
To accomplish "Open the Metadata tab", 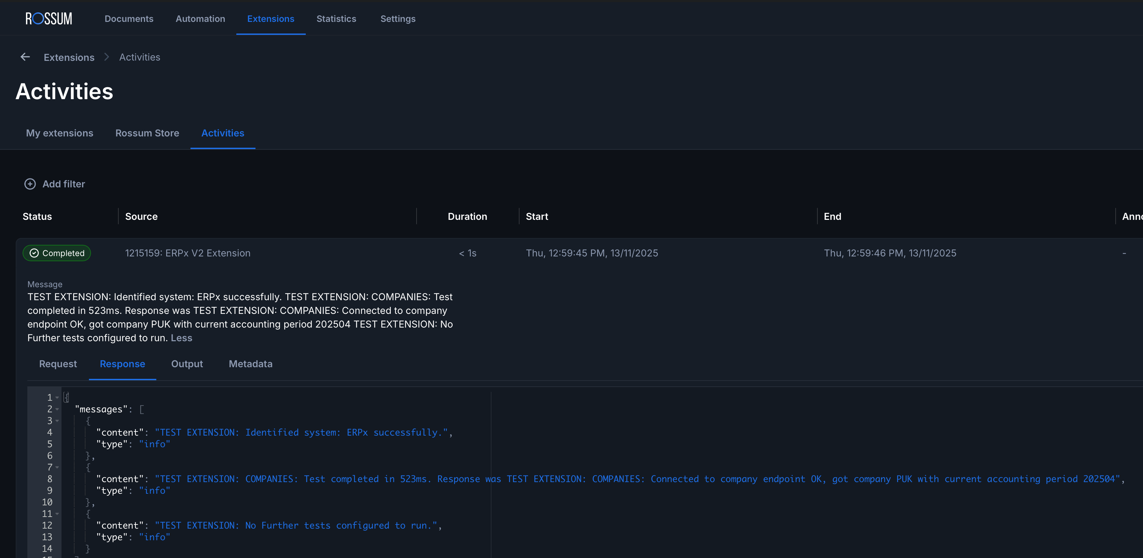I will click(x=250, y=364).
